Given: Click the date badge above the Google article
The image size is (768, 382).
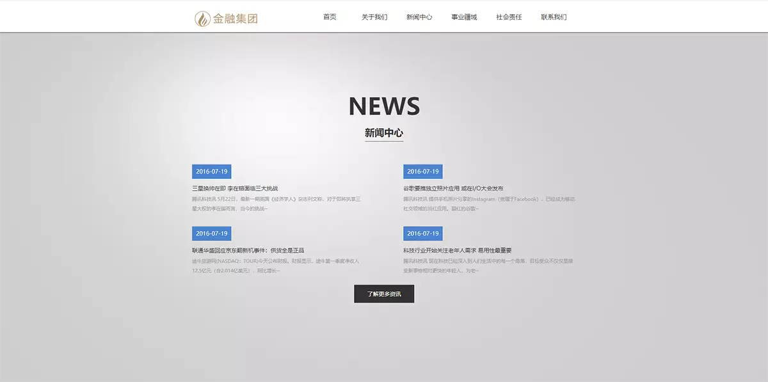Looking at the screenshot, I should click(x=423, y=171).
